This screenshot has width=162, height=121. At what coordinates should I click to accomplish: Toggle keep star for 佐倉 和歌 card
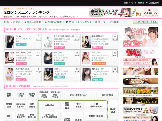115,38
